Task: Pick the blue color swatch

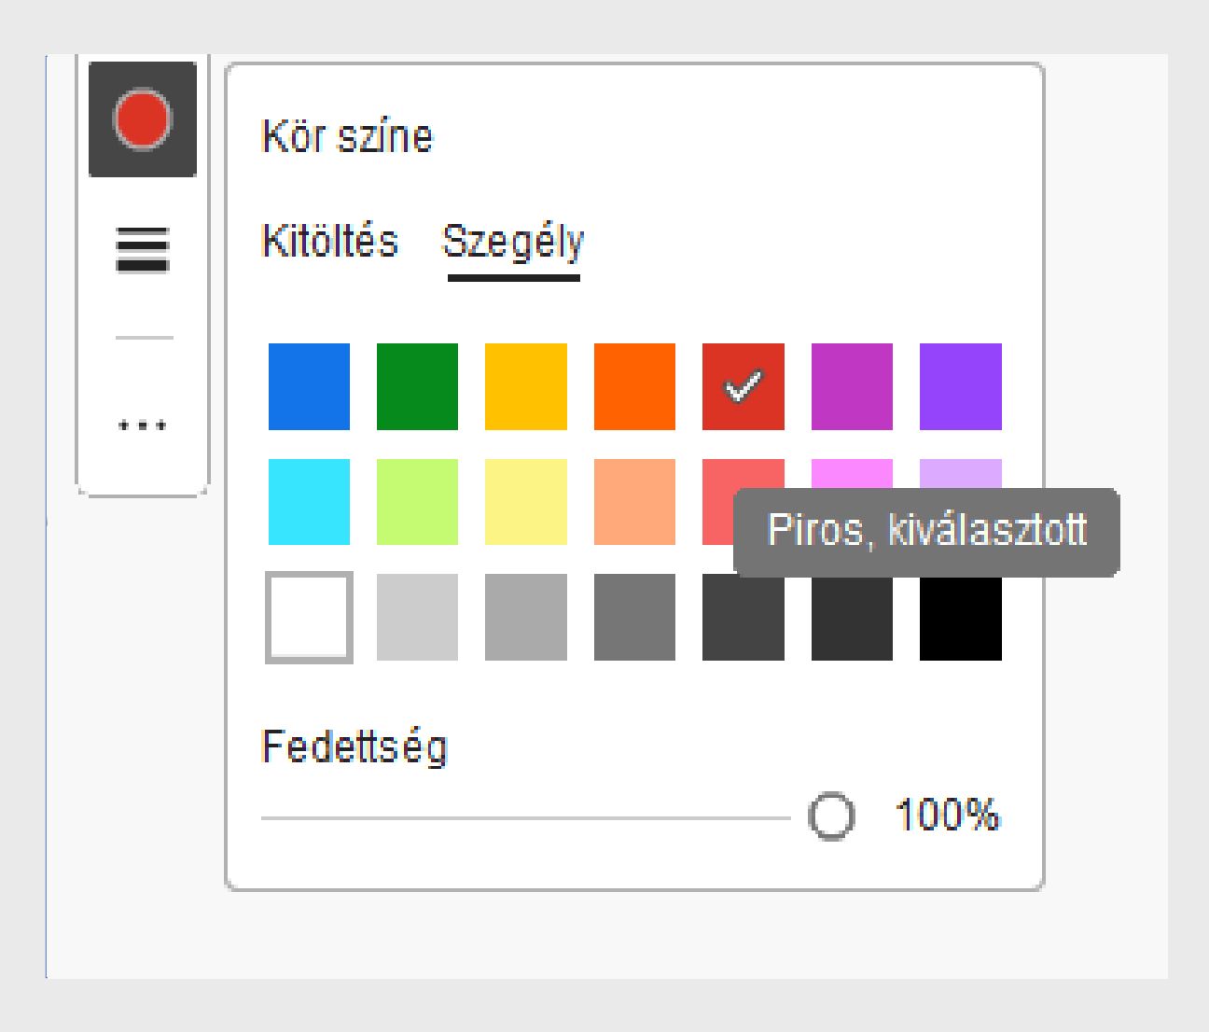Action: [309, 386]
